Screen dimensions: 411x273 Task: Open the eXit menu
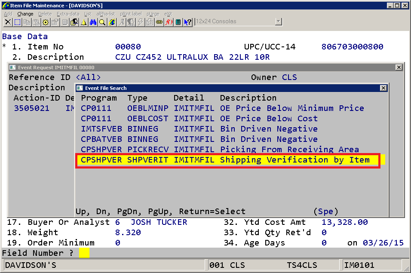(x=168, y=14)
